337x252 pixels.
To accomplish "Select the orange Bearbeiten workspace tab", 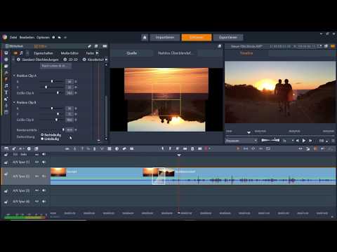I will tap(197, 37).
